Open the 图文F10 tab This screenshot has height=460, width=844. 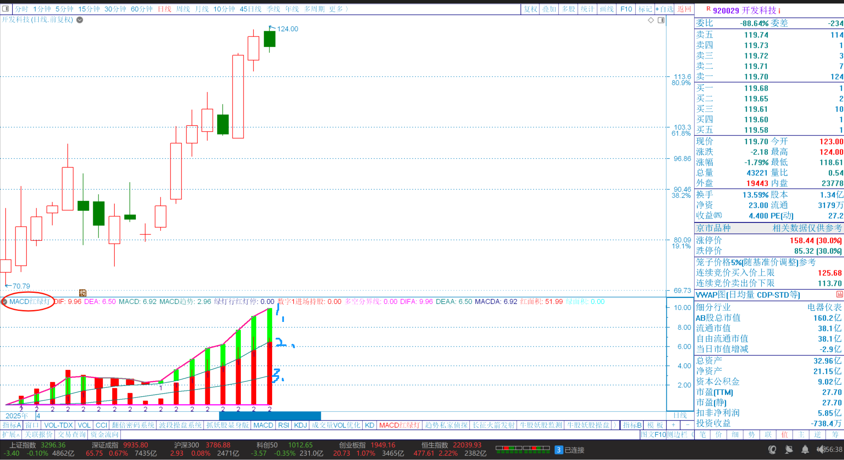[654, 434]
